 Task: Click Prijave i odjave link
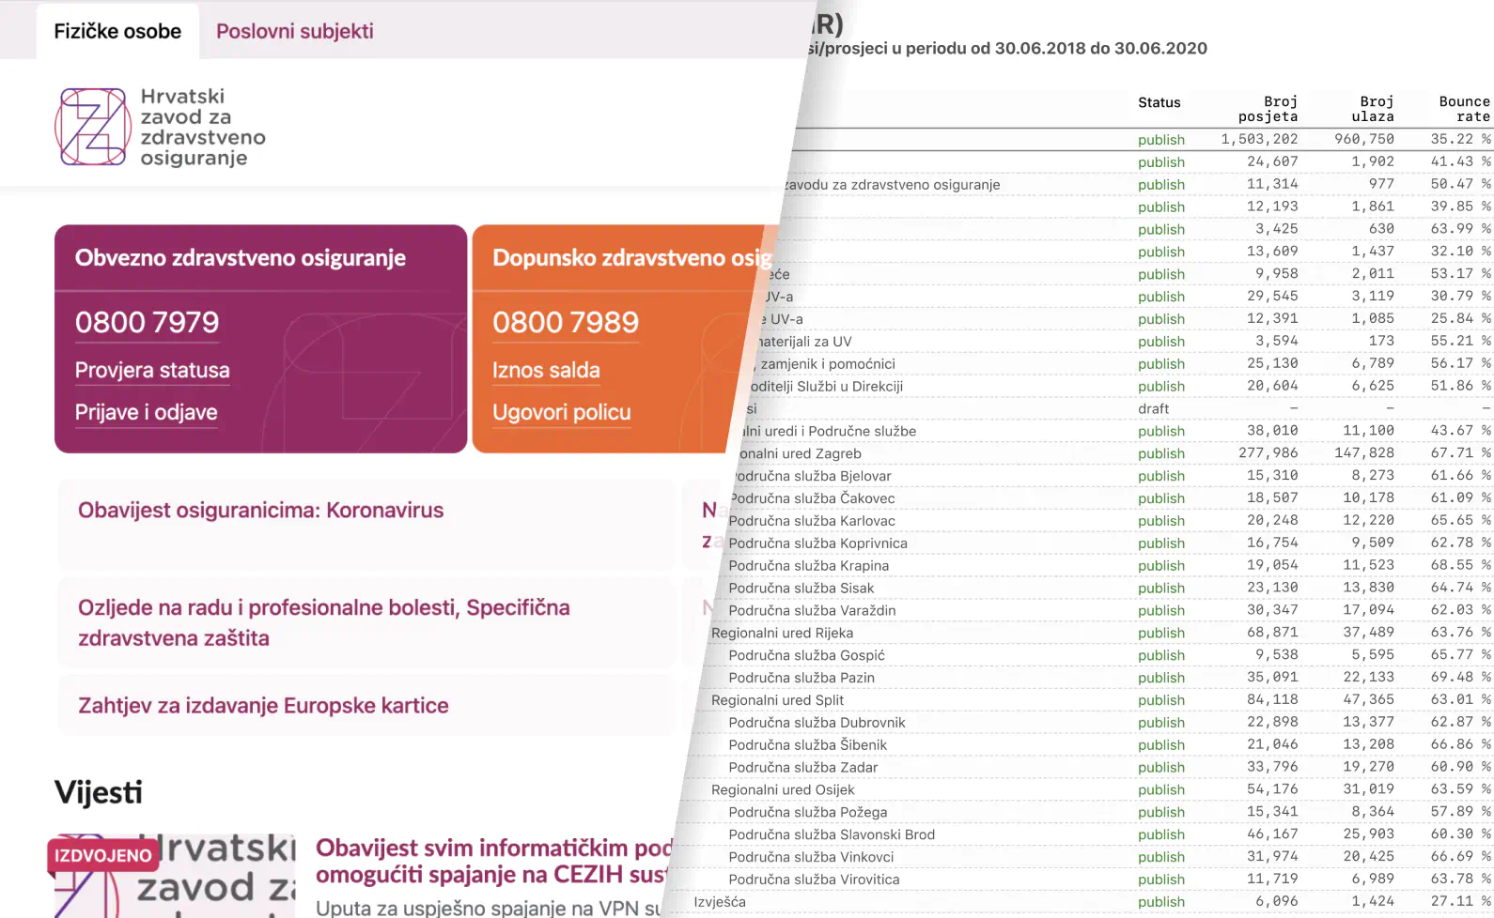tap(146, 412)
